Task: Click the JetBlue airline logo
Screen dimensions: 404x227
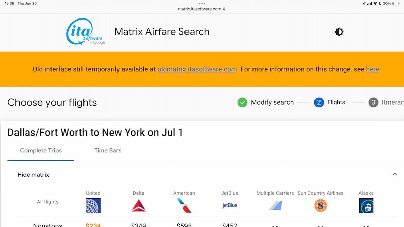Action: [230, 205]
